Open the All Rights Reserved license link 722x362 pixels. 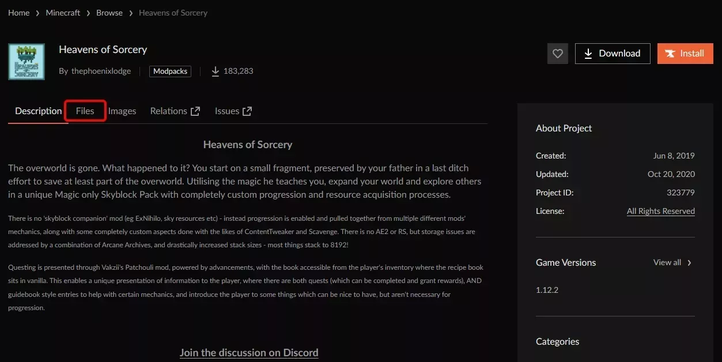pos(660,211)
